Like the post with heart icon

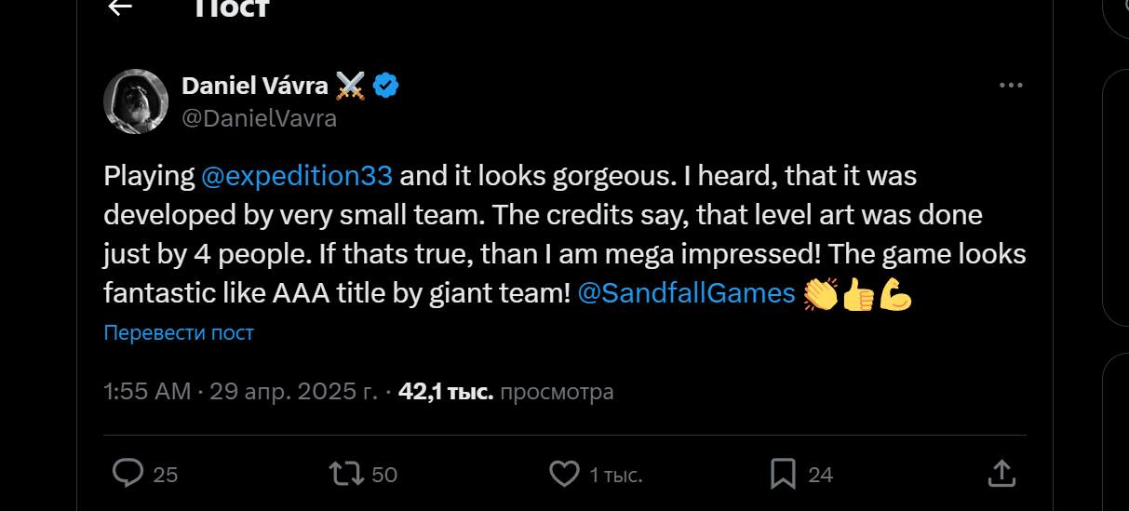tap(564, 474)
